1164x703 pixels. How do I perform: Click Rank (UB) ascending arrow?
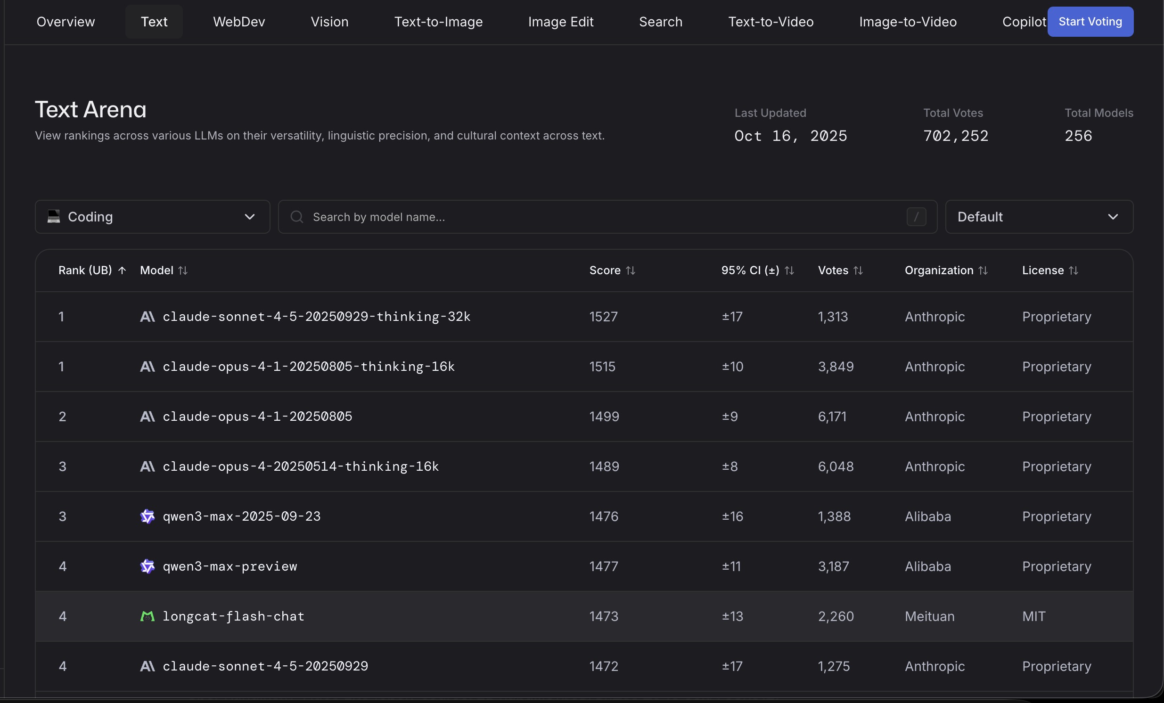click(x=122, y=270)
